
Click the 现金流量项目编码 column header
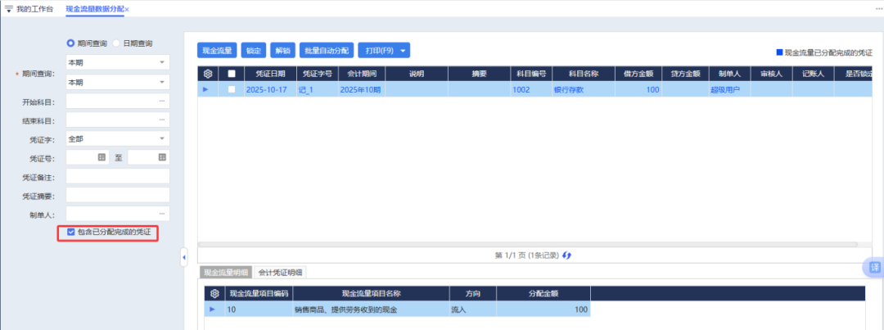coord(259,293)
